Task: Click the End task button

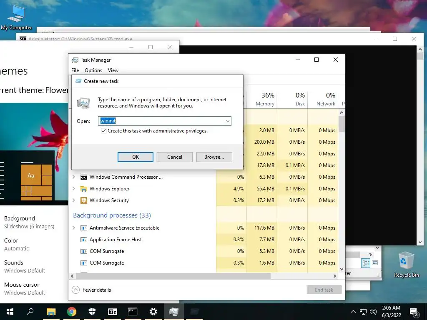Action: pos(324,290)
